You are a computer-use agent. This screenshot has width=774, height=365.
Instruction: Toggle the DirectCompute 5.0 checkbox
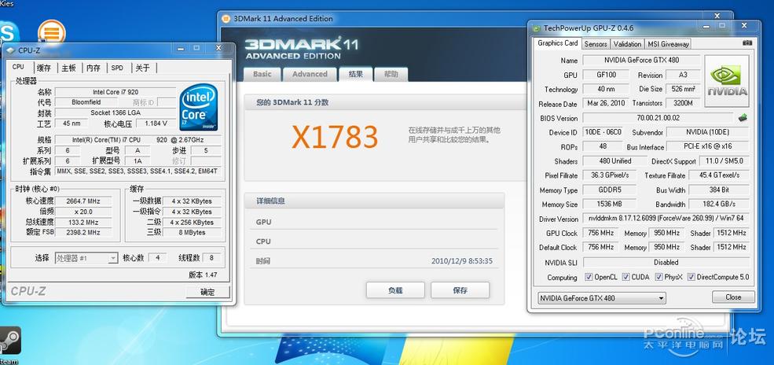click(691, 277)
